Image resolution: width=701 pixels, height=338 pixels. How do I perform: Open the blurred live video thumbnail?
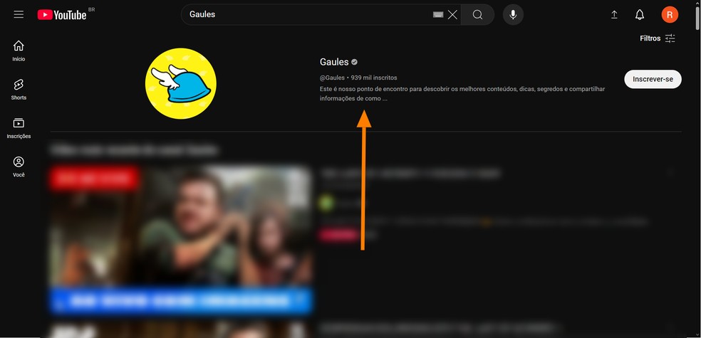(181, 239)
